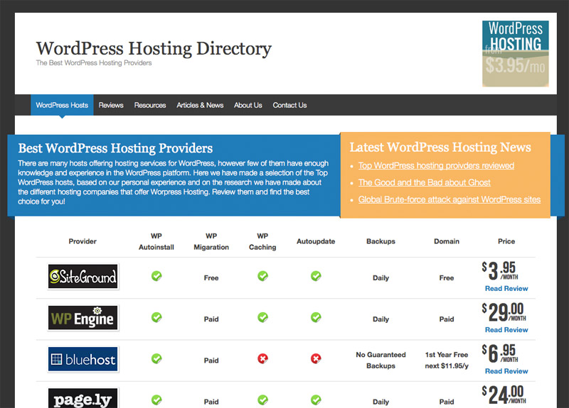
Task: Click bluehost's red X under WP Caching
Action: (262, 359)
